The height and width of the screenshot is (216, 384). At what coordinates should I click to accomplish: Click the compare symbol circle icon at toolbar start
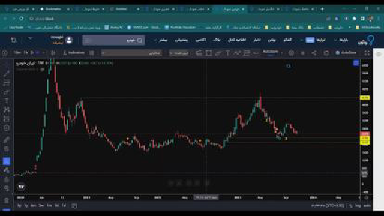4,53
